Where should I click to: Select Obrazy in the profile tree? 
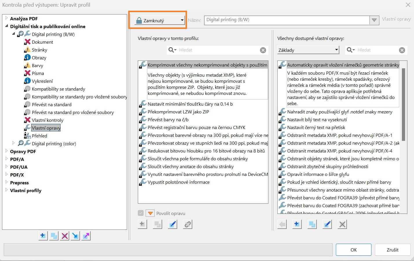[39, 58]
